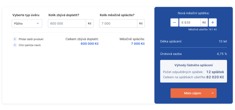Click the chevron in the Půjčka selector
Image resolution: width=235 pixels, height=110 pixels.
pos(38,23)
